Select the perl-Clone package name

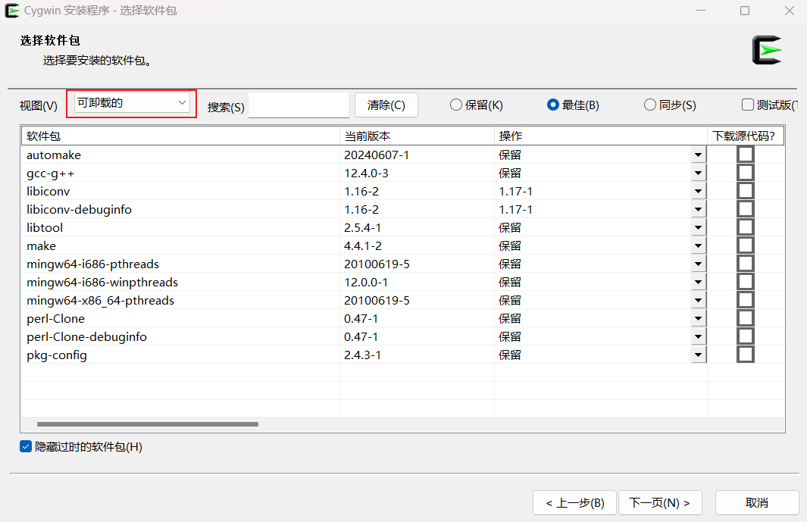pyautogui.click(x=55, y=319)
